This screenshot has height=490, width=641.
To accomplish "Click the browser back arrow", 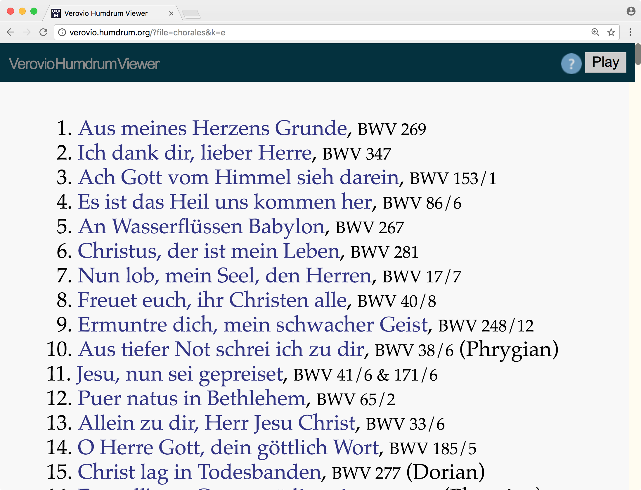I will [x=11, y=32].
